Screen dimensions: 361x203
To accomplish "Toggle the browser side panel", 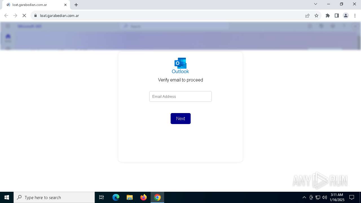I will 337,16.
